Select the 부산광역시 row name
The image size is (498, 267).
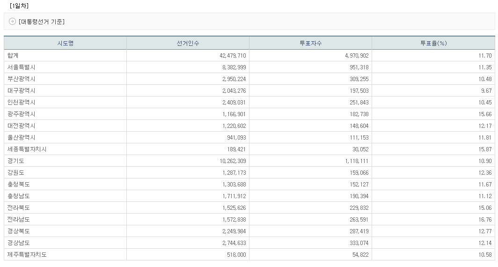[x=21, y=79]
